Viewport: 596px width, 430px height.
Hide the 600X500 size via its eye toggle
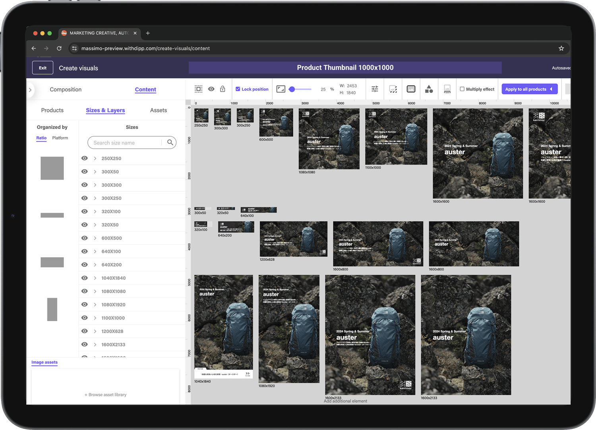click(x=84, y=238)
